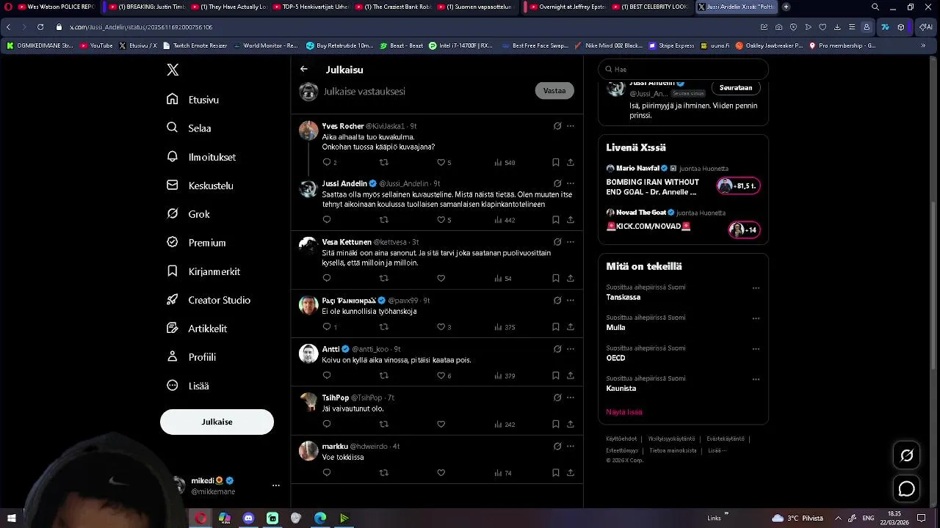Repost markku's comment
940x528 pixels.
[383, 472]
